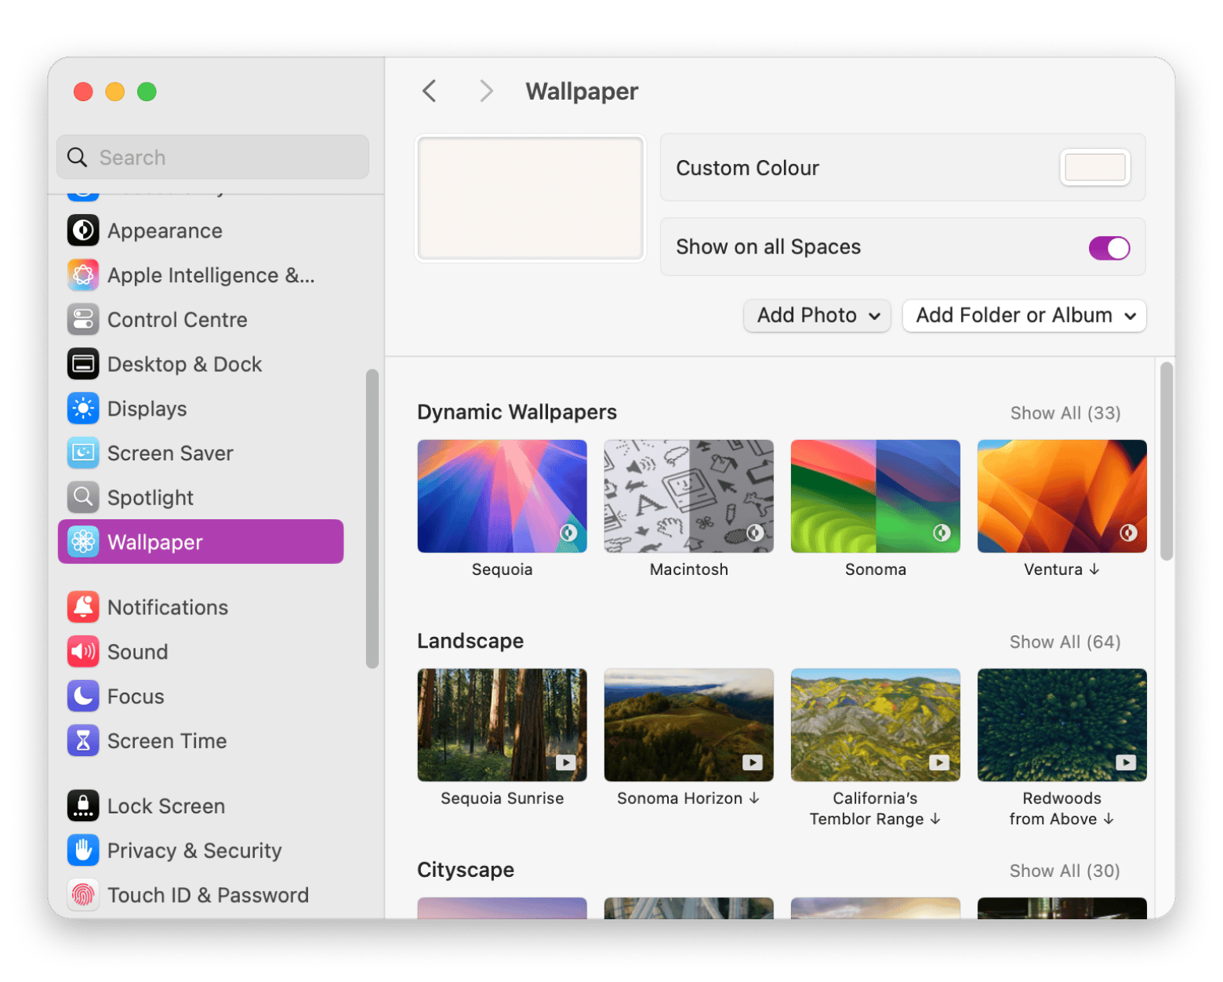Click the Displays label in sidebar
Image resolution: width=1223 pixels, height=982 pixels.
[x=147, y=409]
